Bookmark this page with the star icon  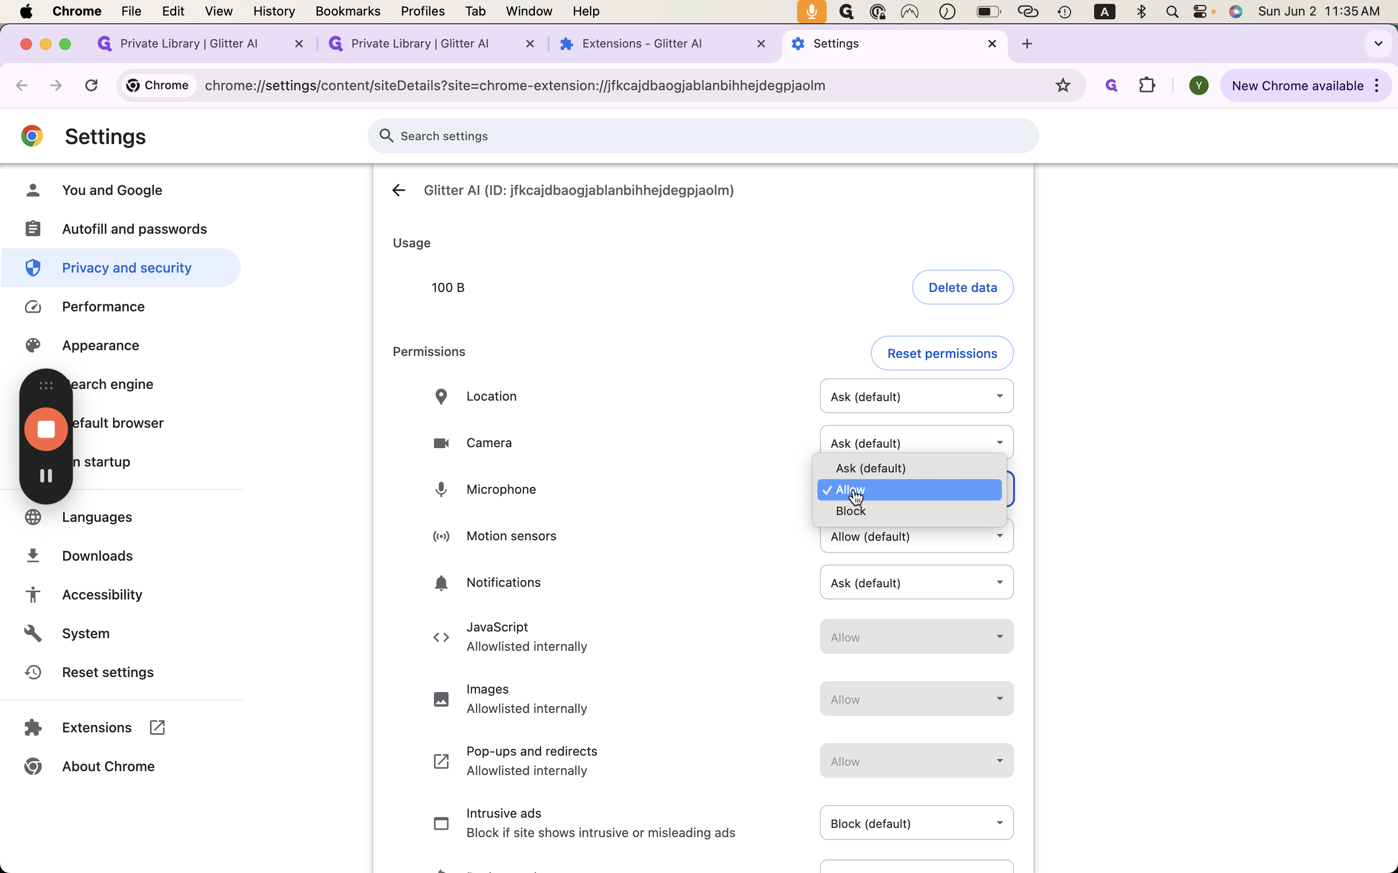[x=1063, y=85]
